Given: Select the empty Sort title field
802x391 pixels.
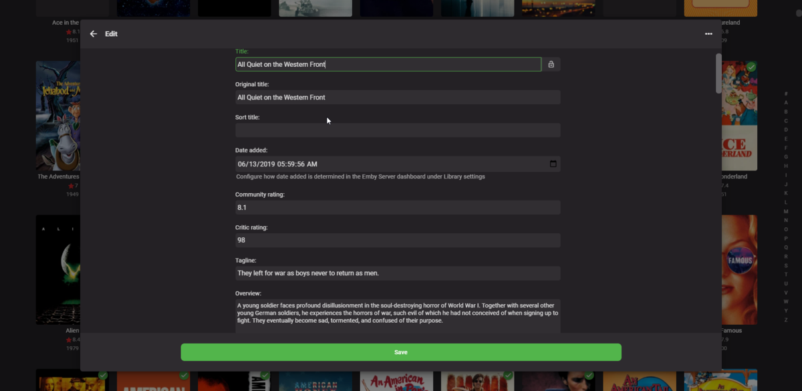Looking at the screenshot, I should [398, 130].
